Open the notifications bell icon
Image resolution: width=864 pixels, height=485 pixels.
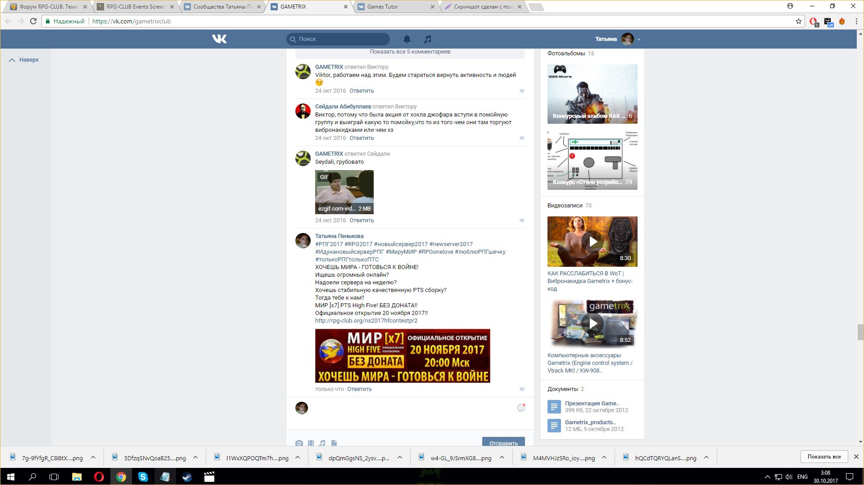(x=407, y=39)
